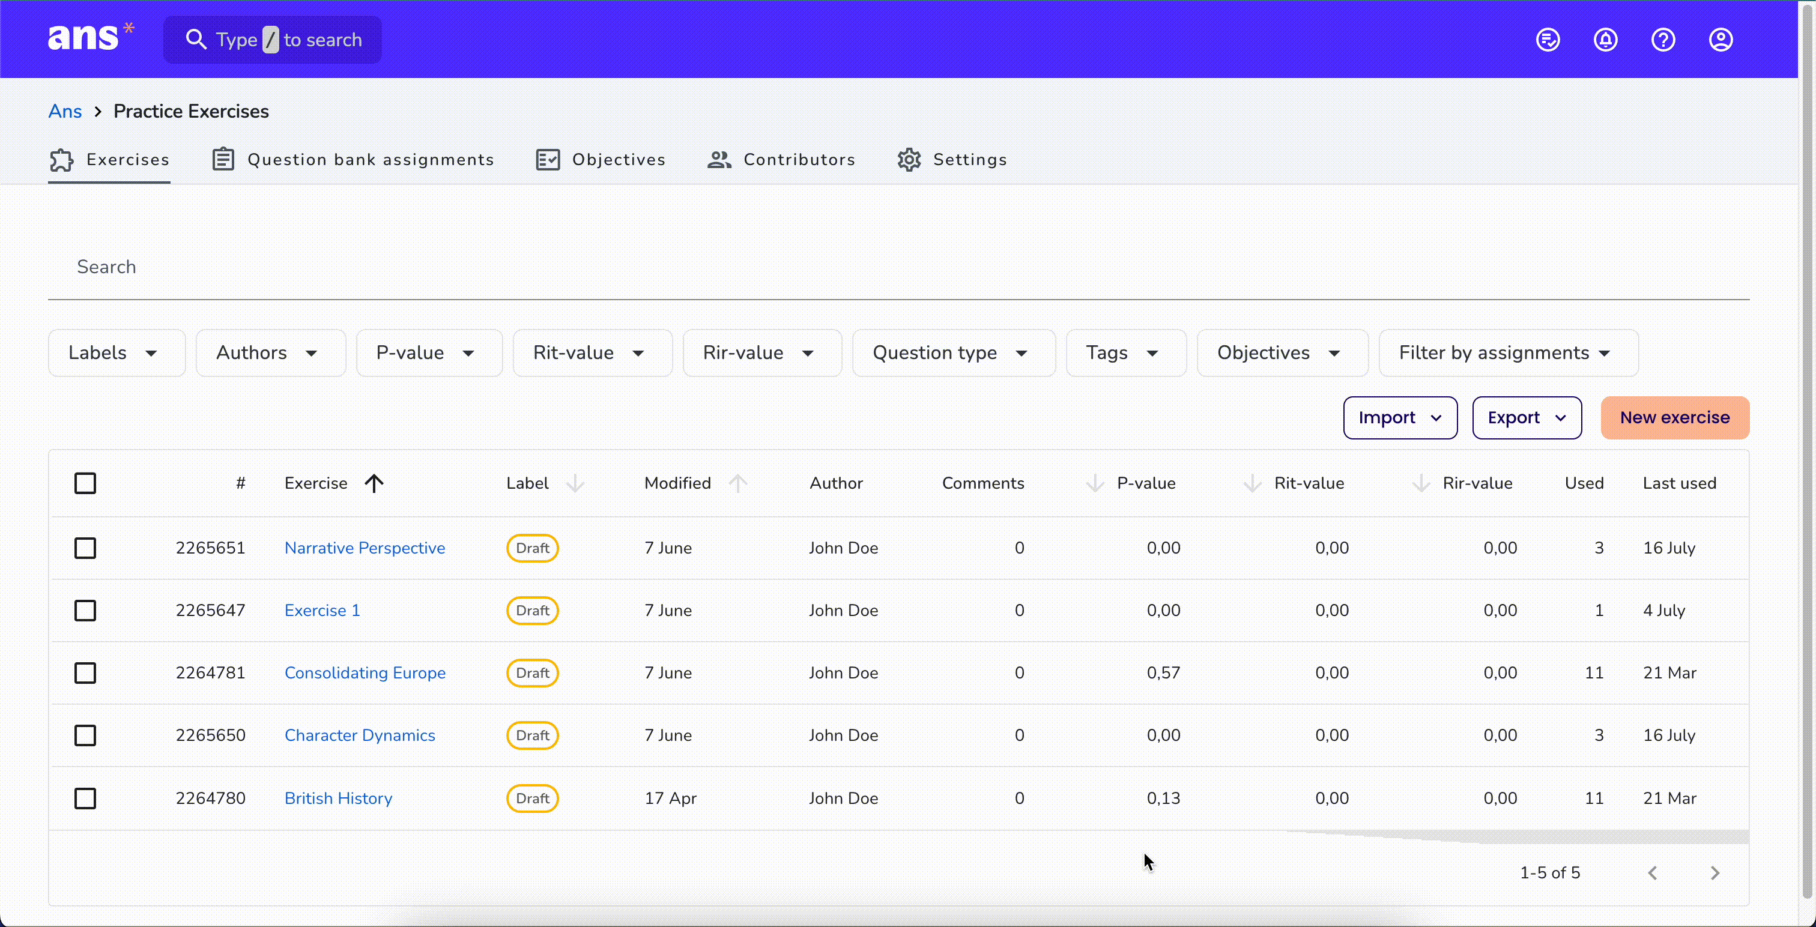Open the Export dropdown menu
The height and width of the screenshot is (927, 1816).
(x=1527, y=417)
